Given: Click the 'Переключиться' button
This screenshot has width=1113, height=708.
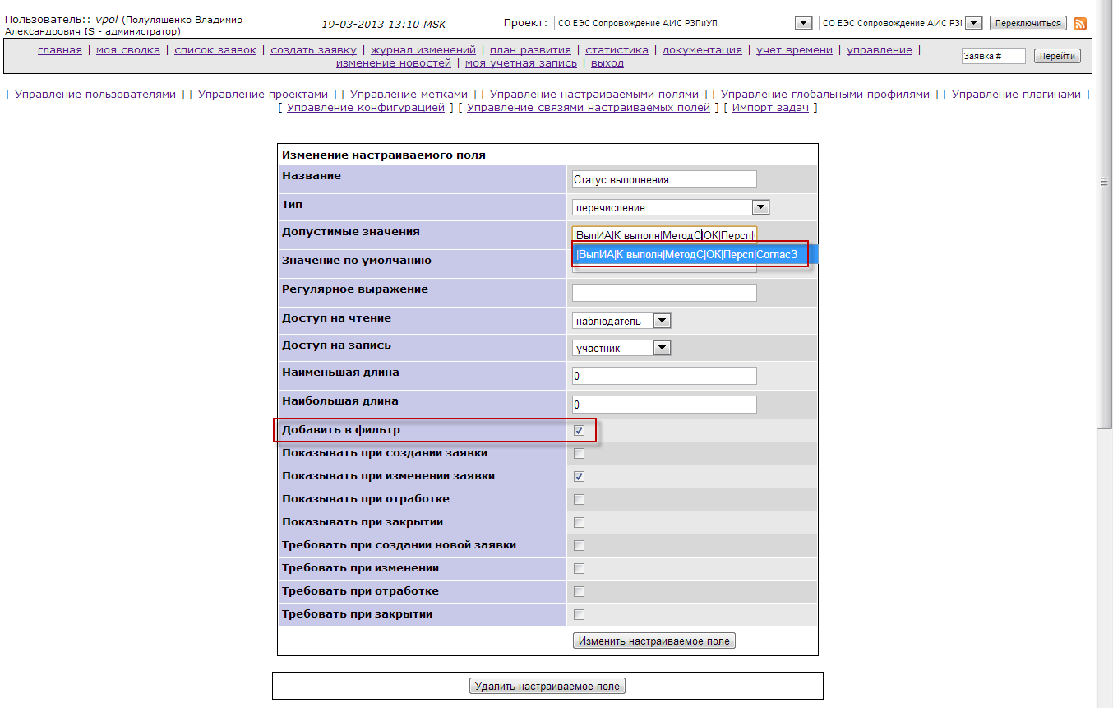Looking at the screenshot, I should point(1028,23).
